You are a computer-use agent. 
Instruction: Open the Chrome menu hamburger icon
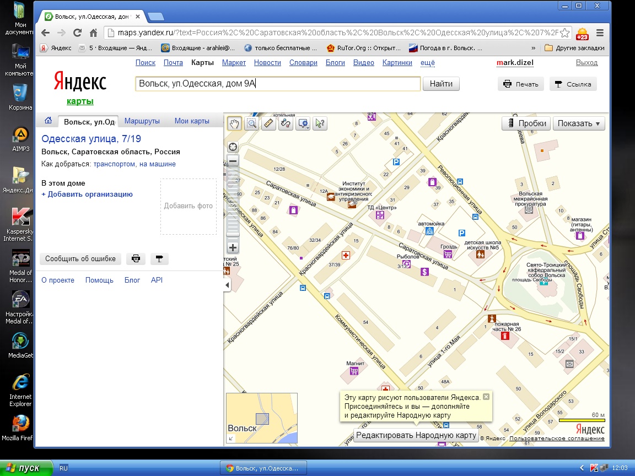(600, 33)
